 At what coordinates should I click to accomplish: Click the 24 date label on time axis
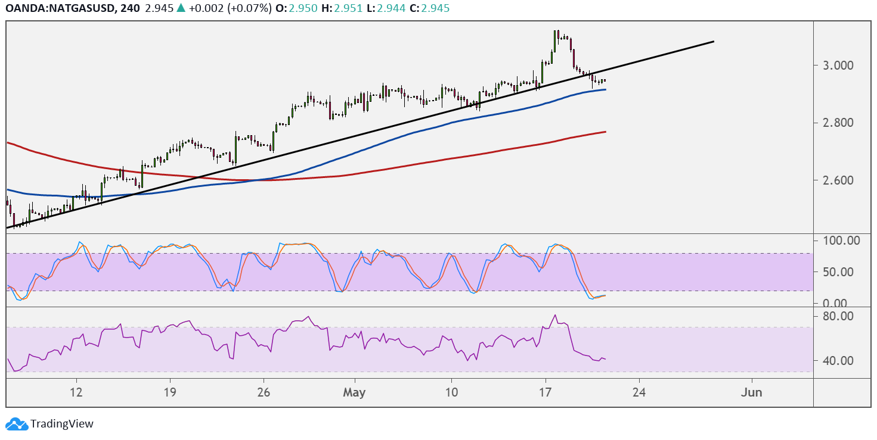639,394
